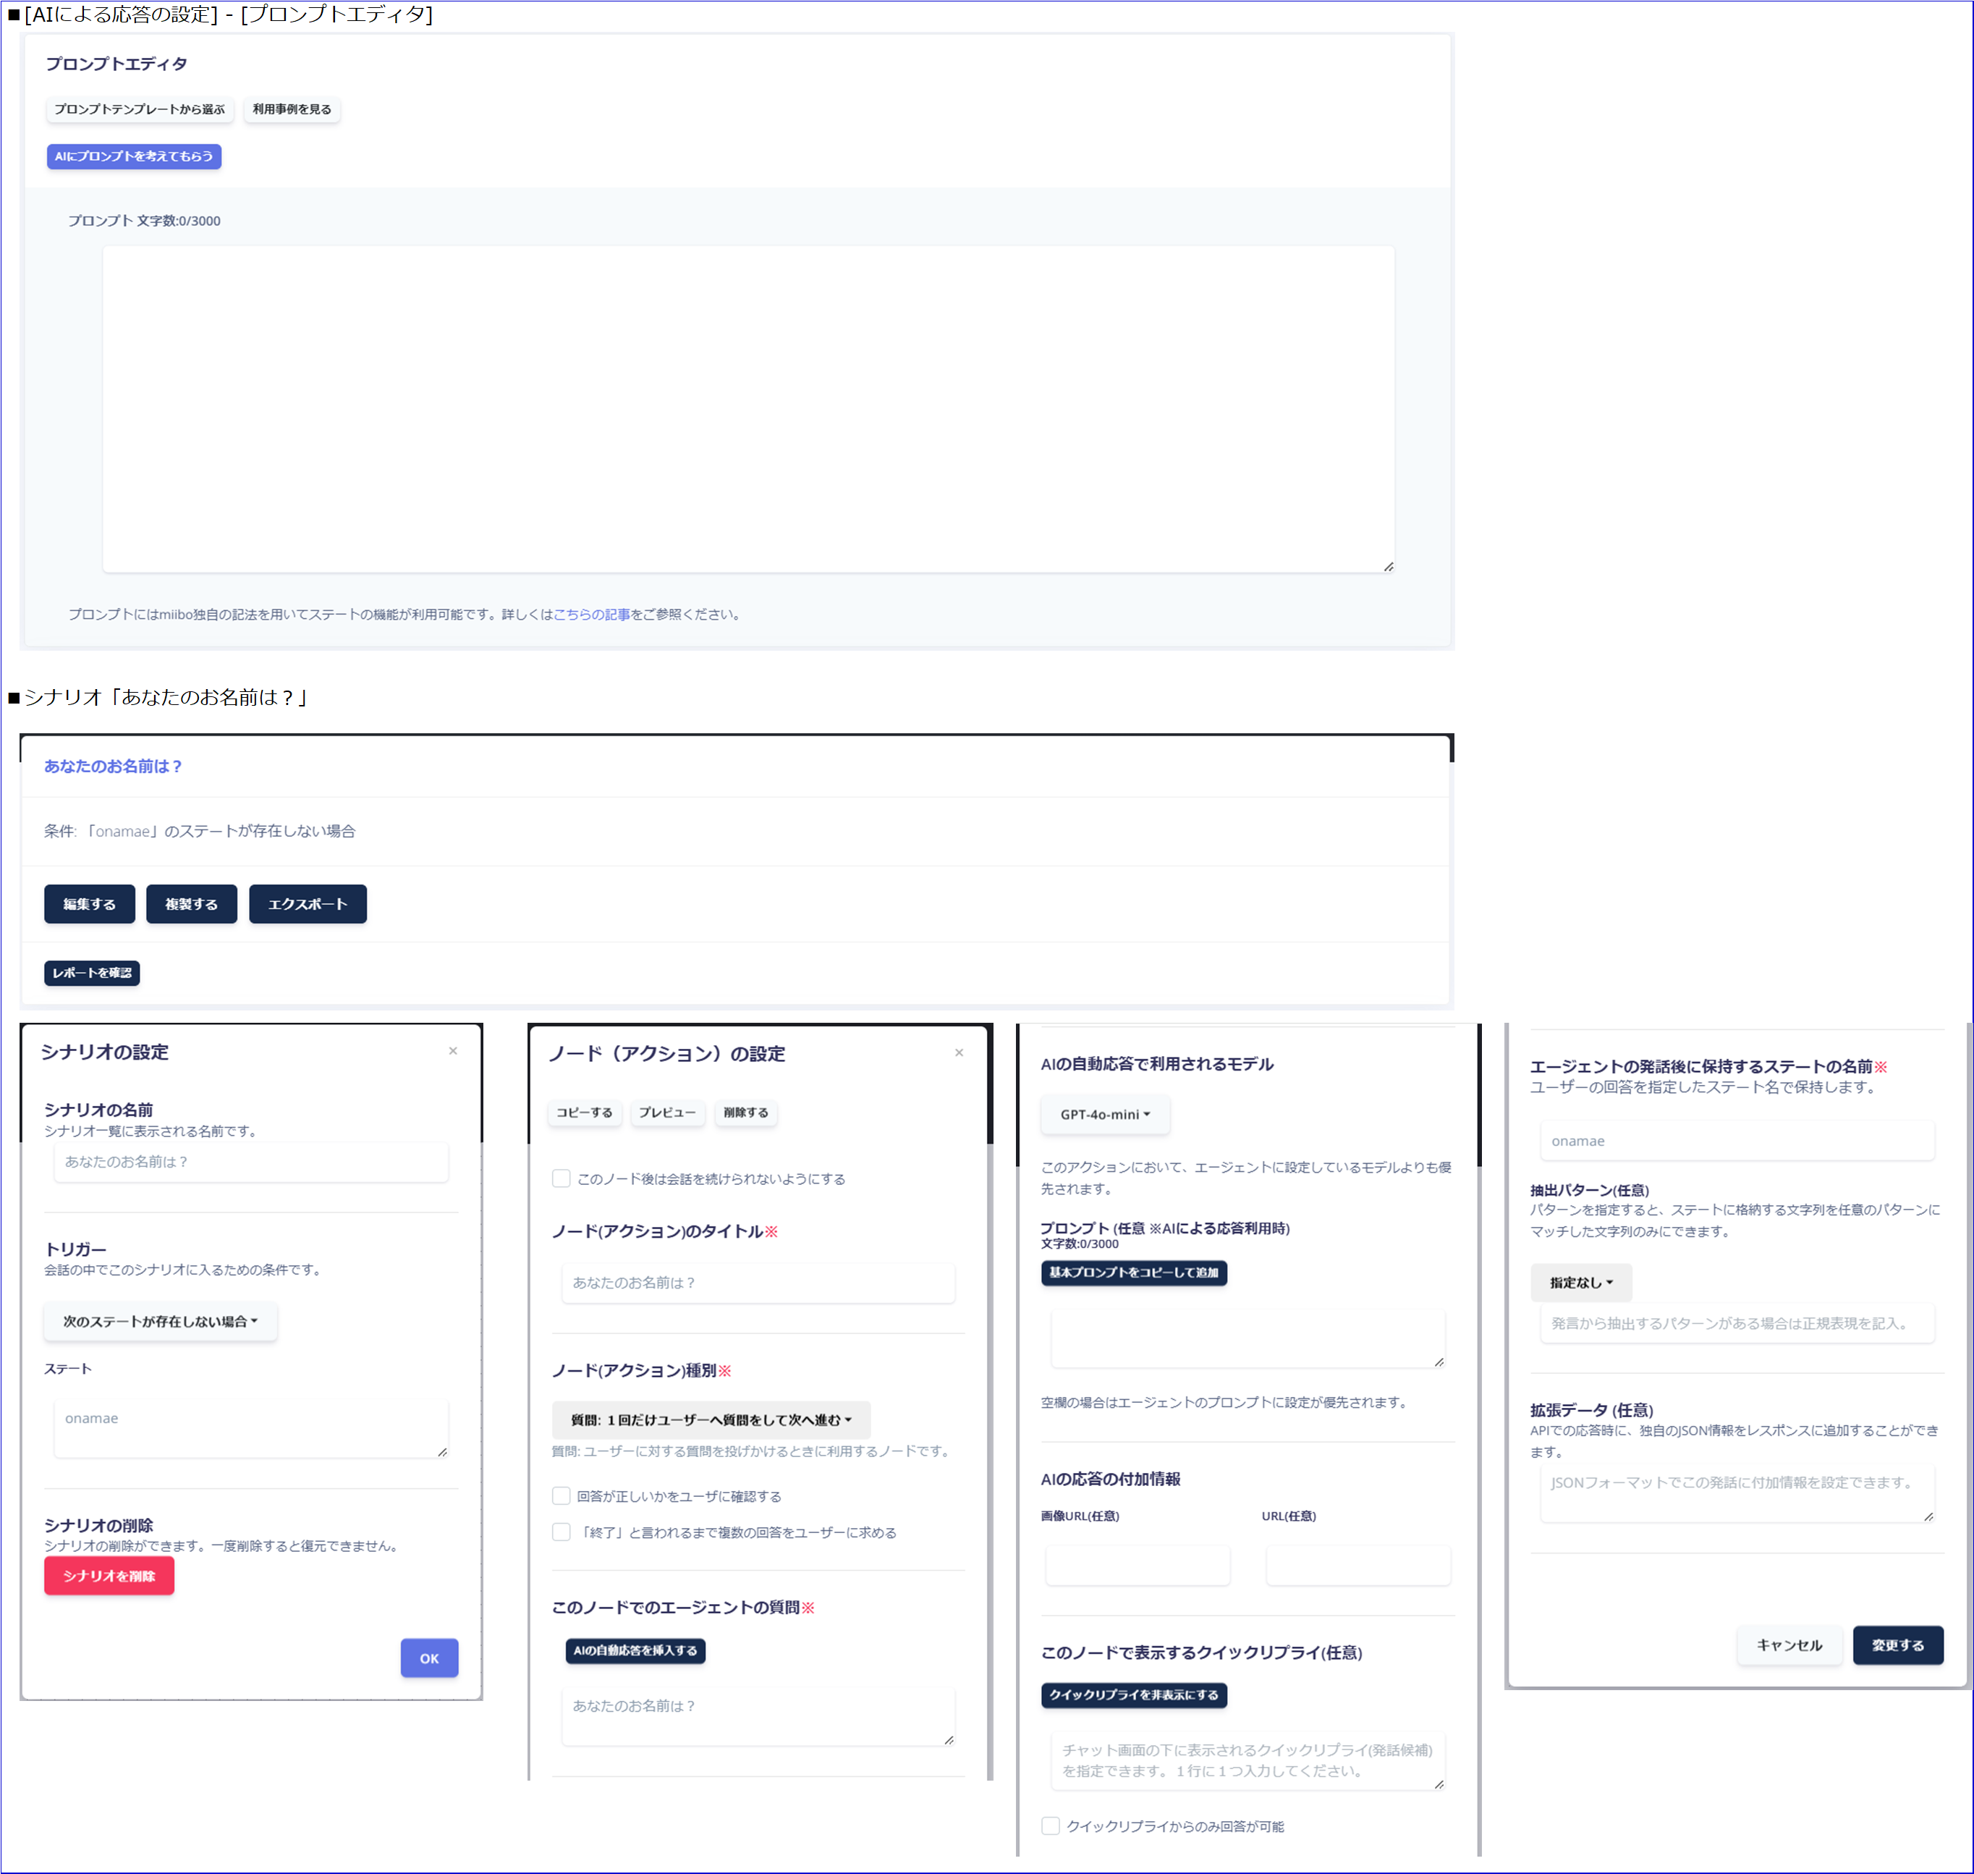1974x1874 pixels.
Task: Click レポートを確認 button
Action: [x=92, y=973]
